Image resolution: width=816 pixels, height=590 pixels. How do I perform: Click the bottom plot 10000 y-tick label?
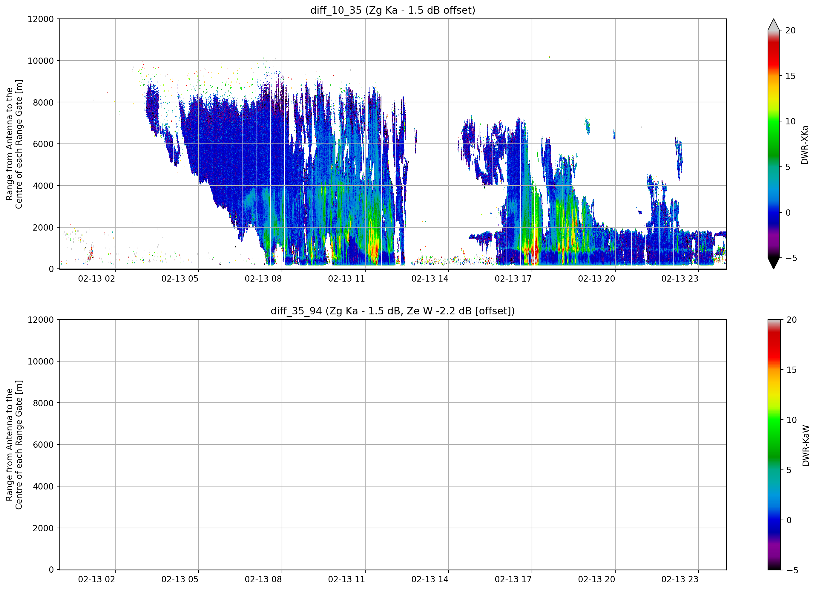[x=41, y=362]
